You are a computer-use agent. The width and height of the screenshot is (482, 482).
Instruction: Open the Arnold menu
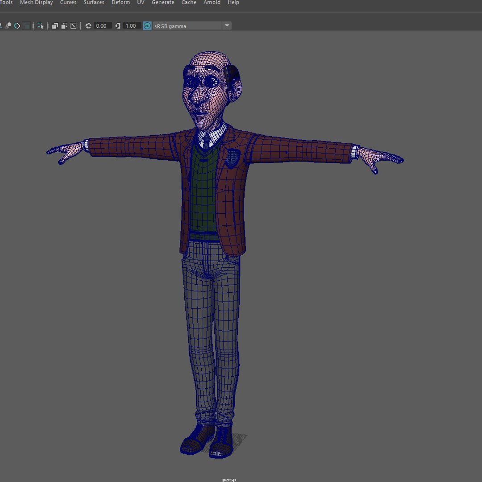pyautogui.click(x=212, y=3)
